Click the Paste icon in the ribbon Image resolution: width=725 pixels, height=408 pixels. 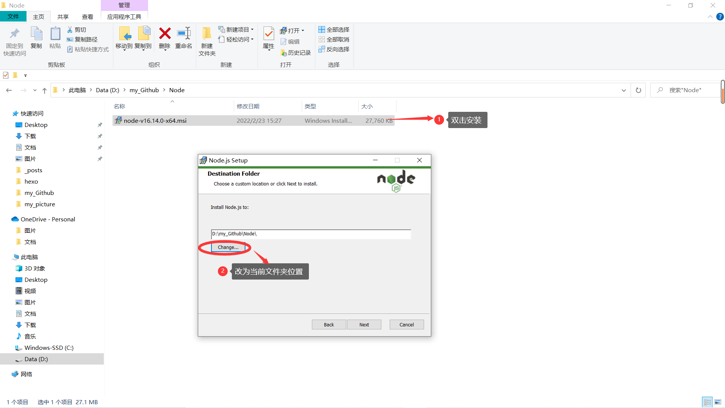click(55, 34)
